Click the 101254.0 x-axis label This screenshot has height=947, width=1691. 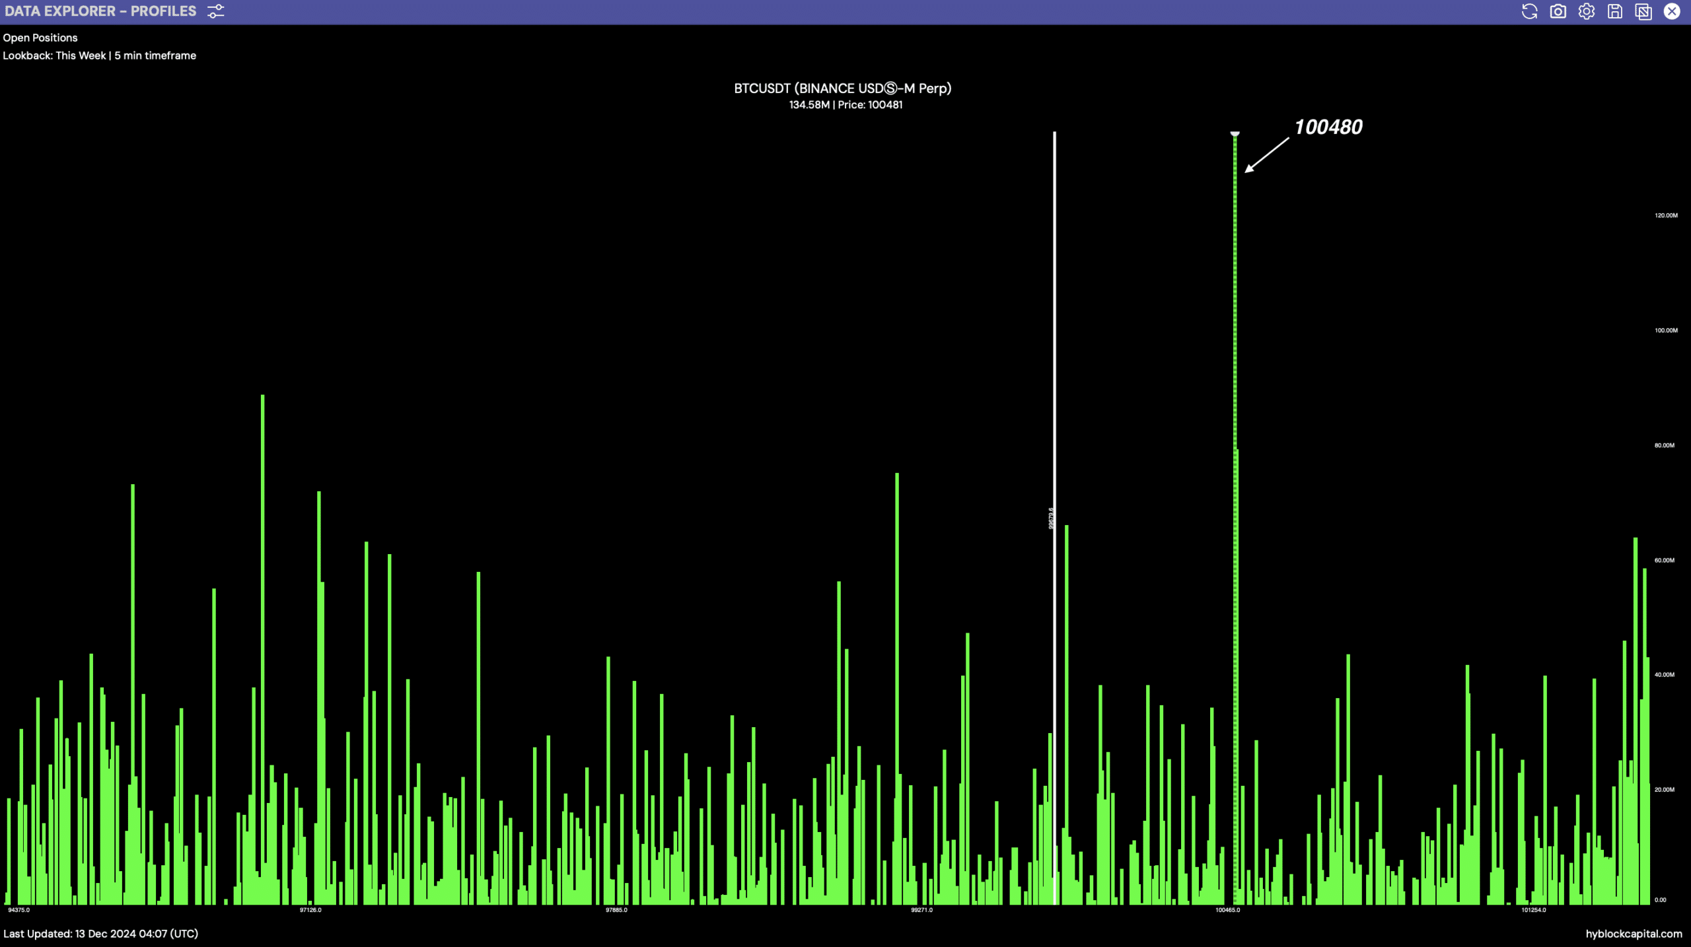coord(1533,910)
